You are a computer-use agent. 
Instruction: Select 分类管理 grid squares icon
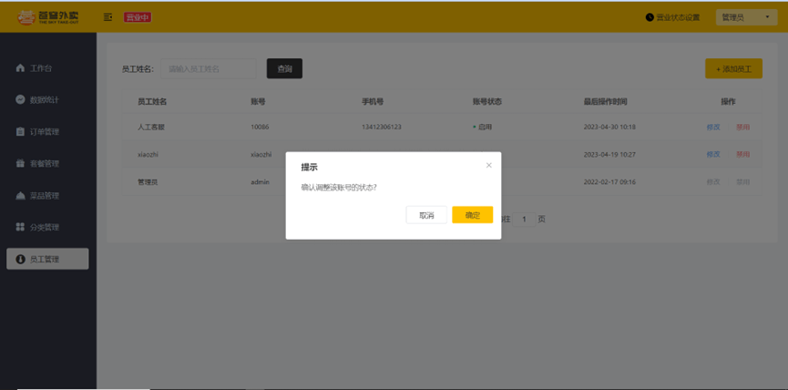click(x=20, y=227)
